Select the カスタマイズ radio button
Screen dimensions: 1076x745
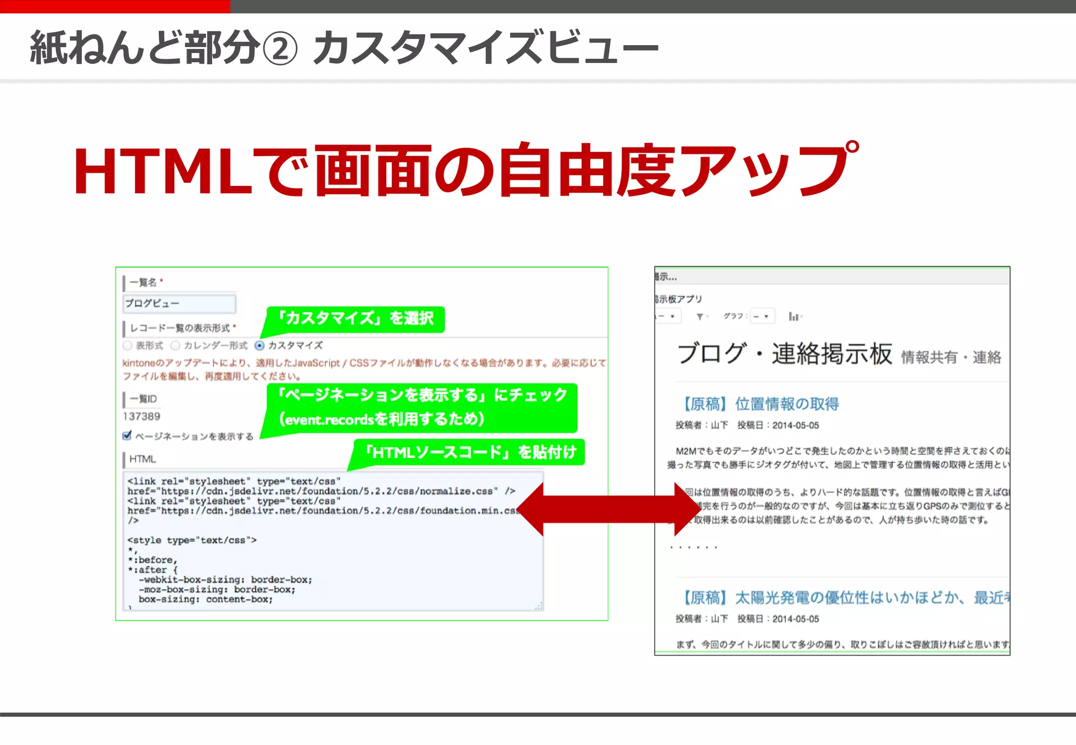tap(260, 346)
